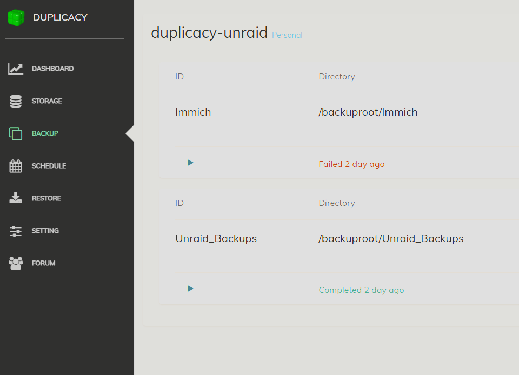
Task: Click the green Duplicacy cube logo
Action: tap(16, 17)
